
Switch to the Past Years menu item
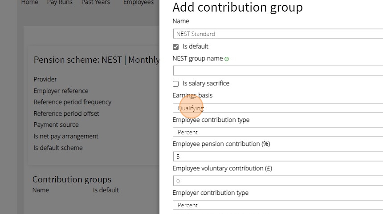click(95, 3)
